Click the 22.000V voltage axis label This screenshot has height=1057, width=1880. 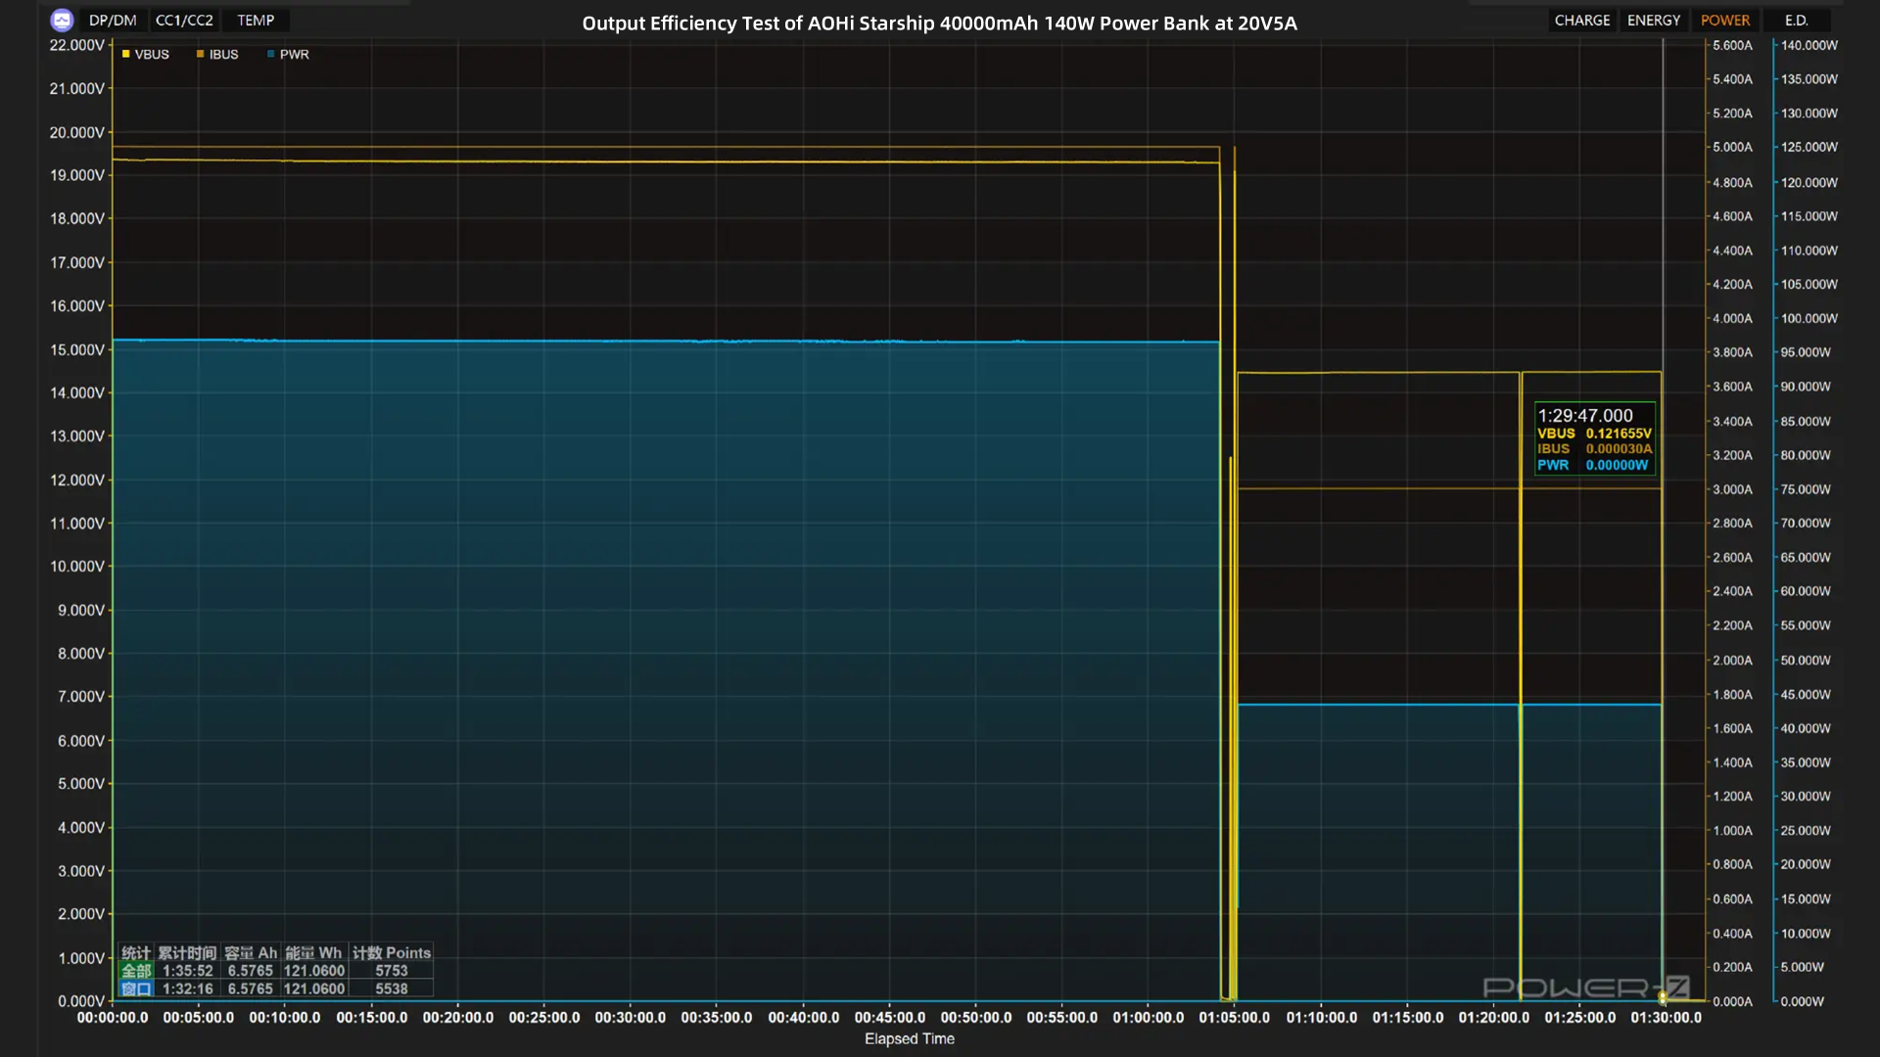point(77,45)
